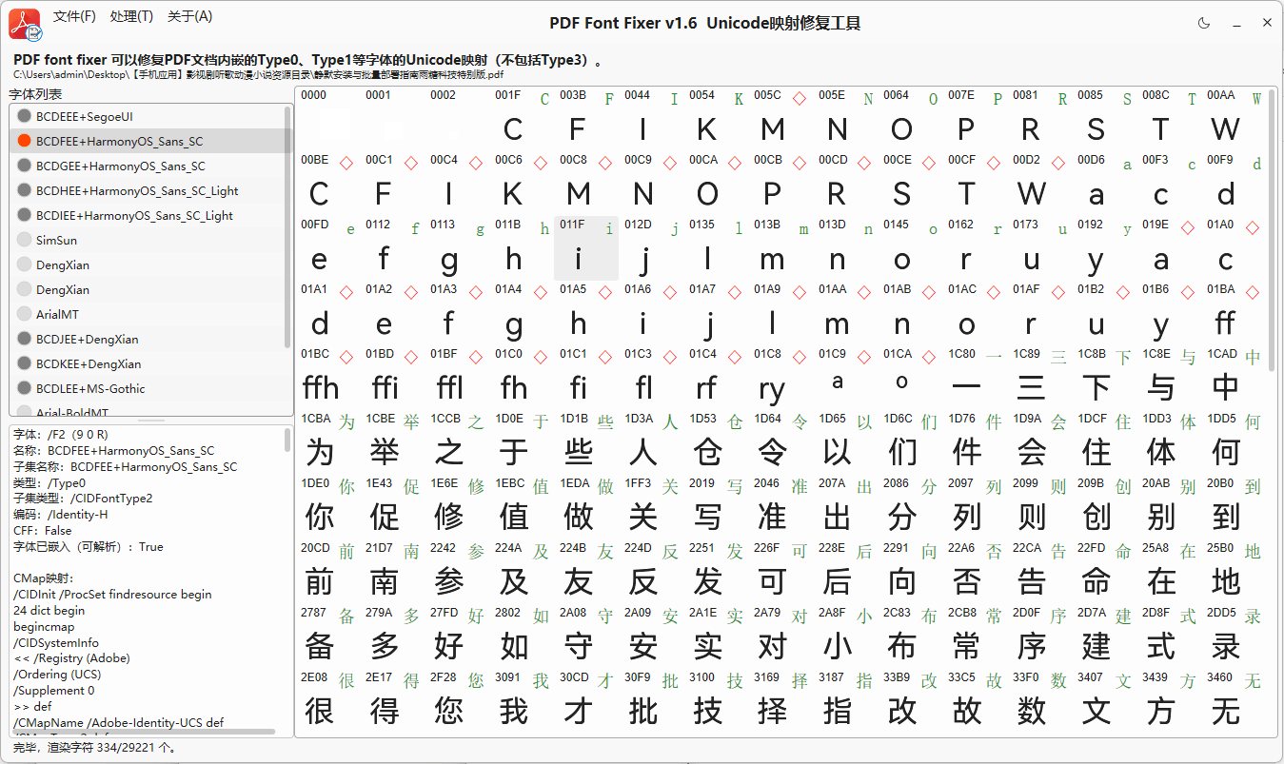Select the K glyph cell coded 0054

pos(716,118)
